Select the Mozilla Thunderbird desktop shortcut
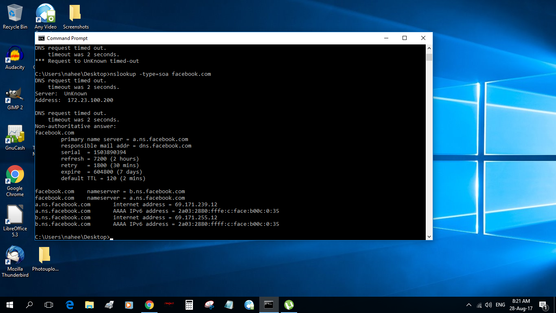The width and height of the screenshot is (556, 313). tap(15, 262)
